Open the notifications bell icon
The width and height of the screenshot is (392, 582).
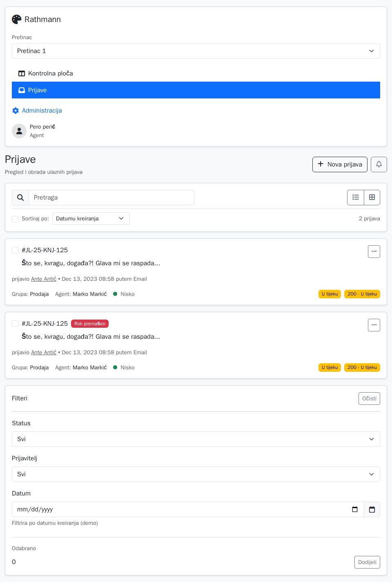[379, 164]
